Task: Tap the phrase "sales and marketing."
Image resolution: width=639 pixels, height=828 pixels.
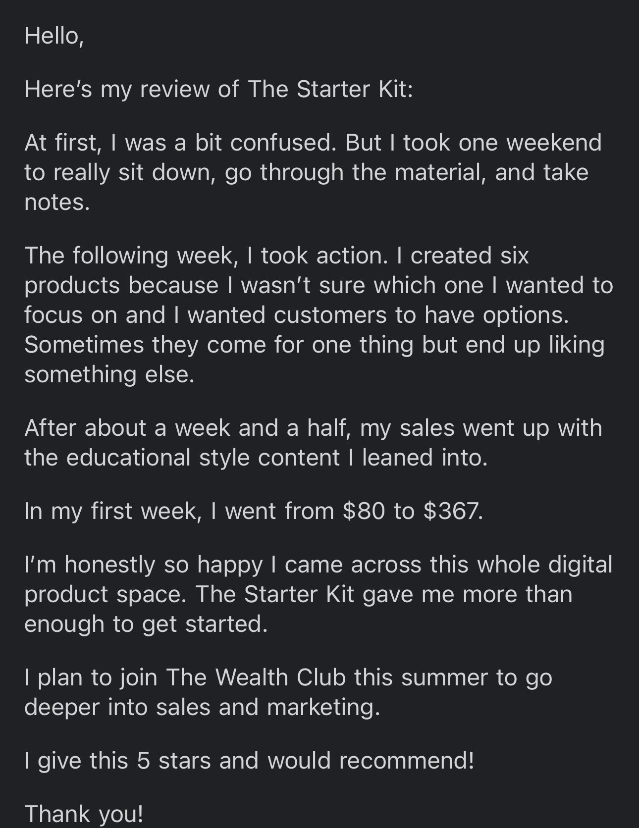Action: (268, 707)
